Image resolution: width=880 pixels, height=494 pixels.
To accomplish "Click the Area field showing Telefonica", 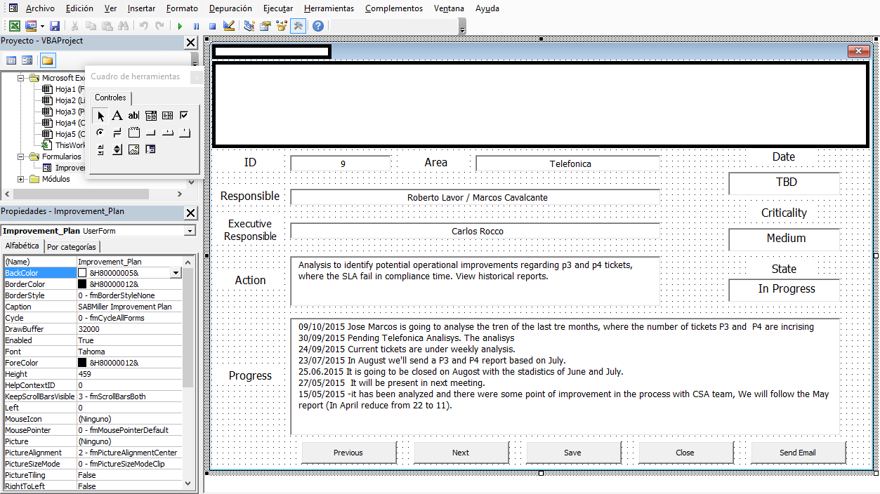I will click(x=568, y=163).
